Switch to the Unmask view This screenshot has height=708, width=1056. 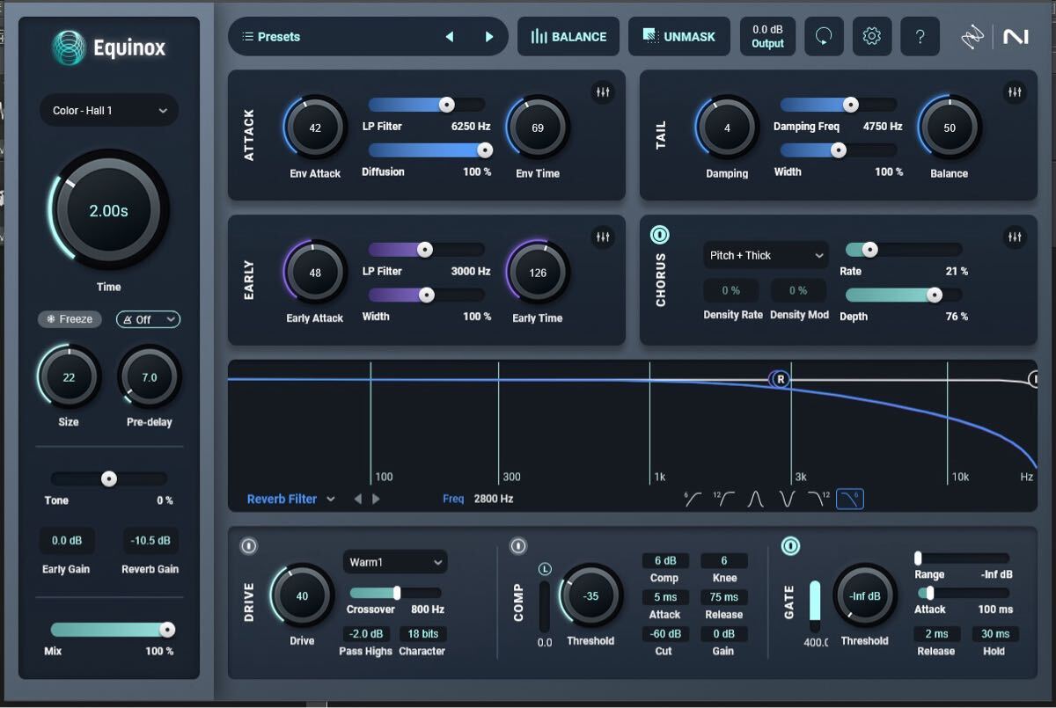(x=679, y=36)
